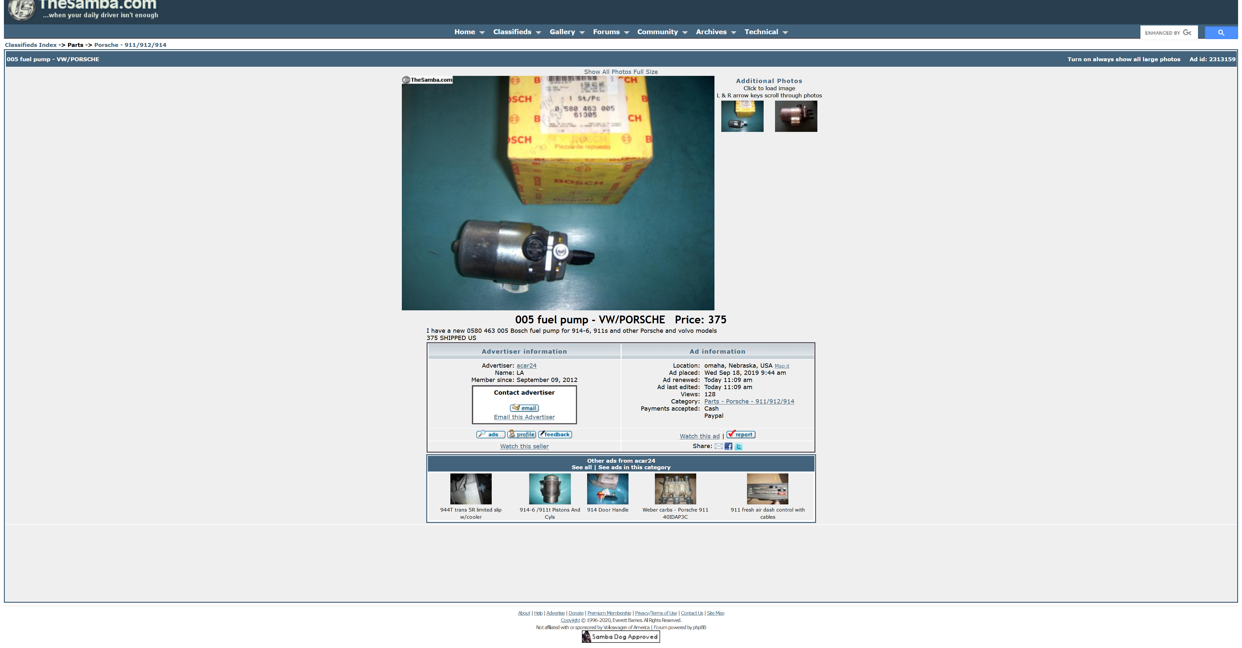Share ad via Twitter icon

pyautogui.click(x=738, y=446)
